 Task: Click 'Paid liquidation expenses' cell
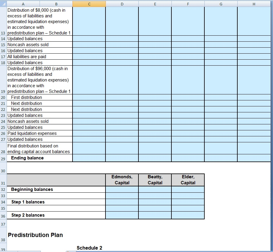pyautogui.click(x=40, y=133)
